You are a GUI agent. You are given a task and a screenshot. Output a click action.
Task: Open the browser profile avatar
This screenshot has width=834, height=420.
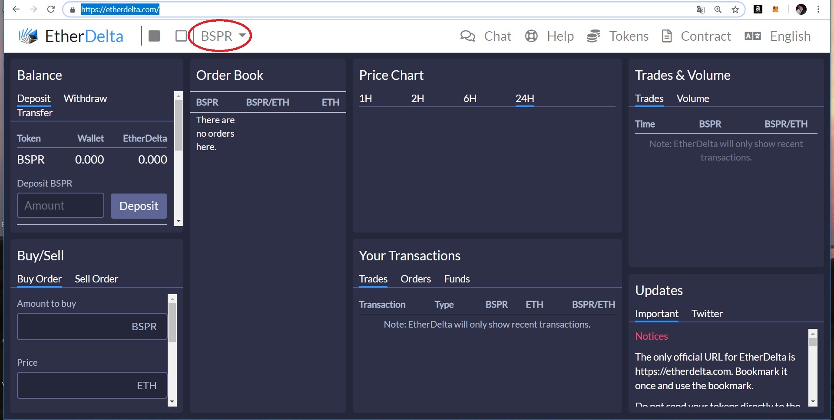pos(801,9)
